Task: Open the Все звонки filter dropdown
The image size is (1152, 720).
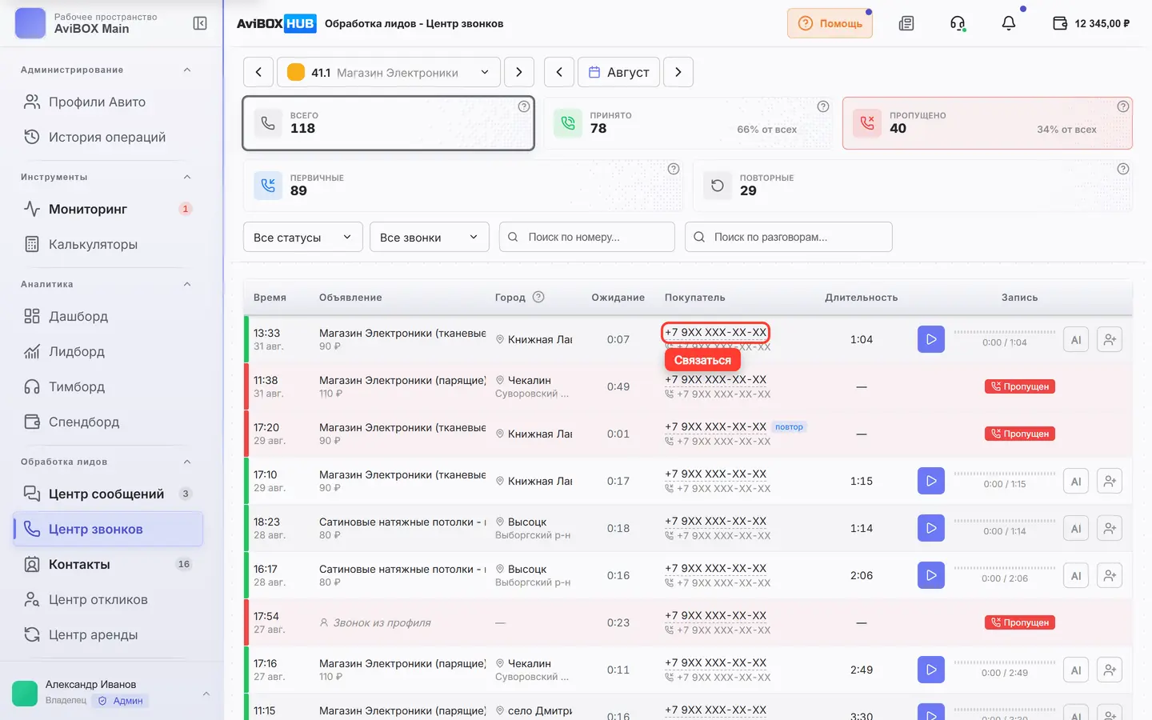Action: tap(430, 237)
